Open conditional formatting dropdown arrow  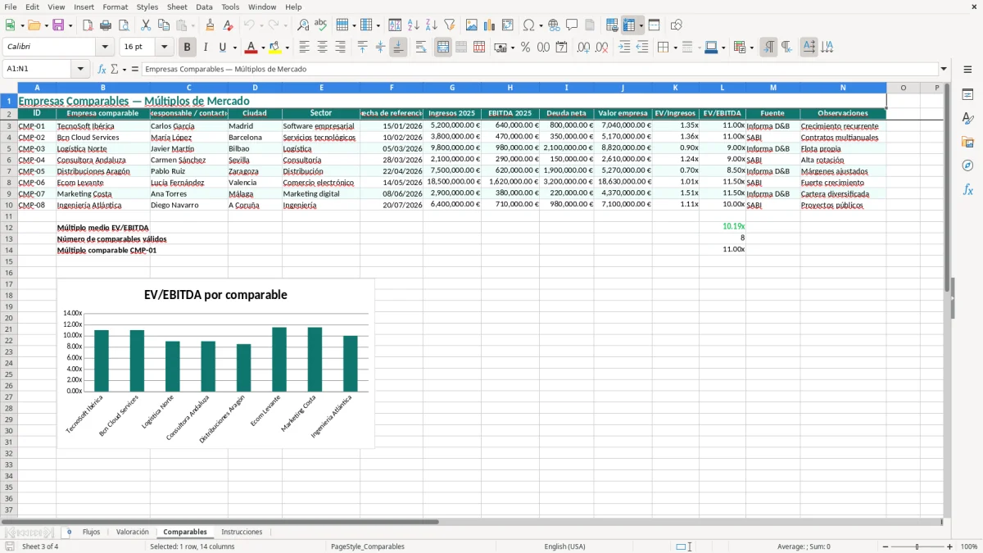point(752,48)
